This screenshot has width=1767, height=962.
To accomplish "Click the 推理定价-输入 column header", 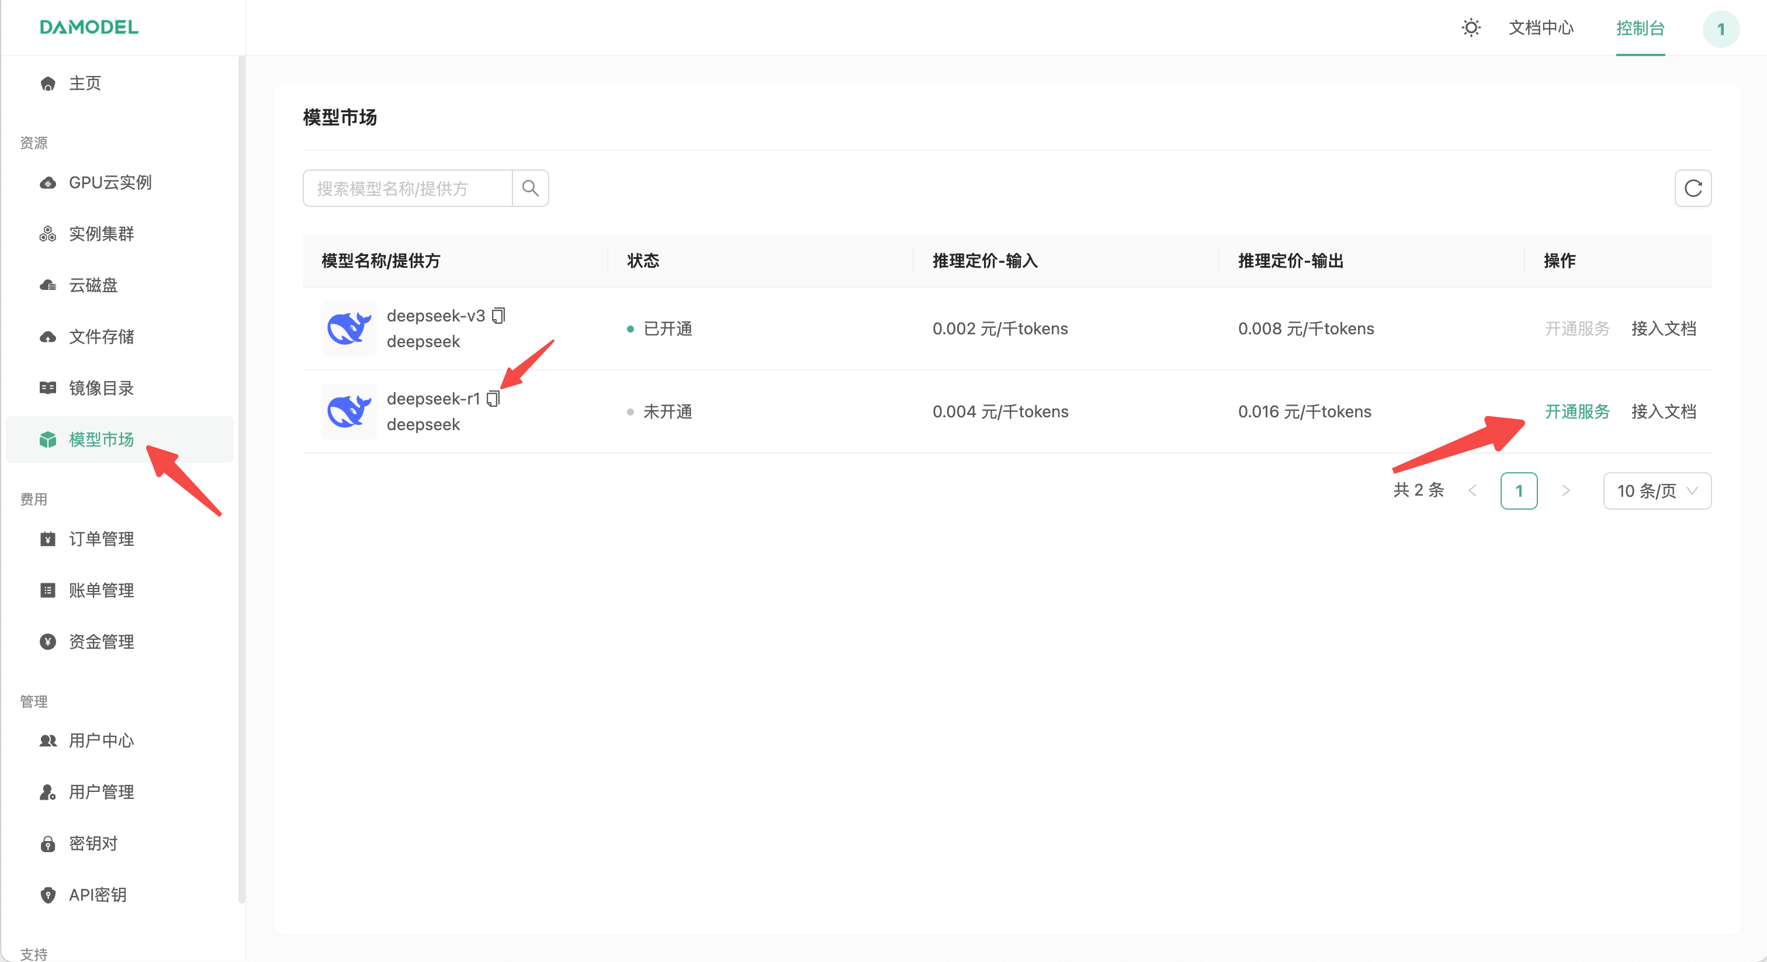I will tap(985, 261).
